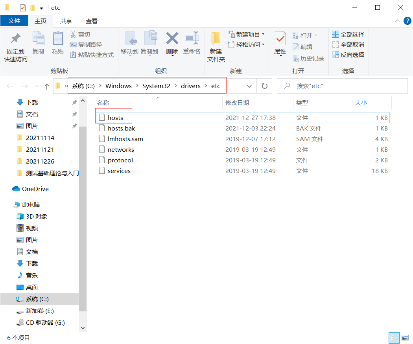Click Invert Selection (反向选择)
The width and height of the screenshot is (413, 344).
[348, 55]
